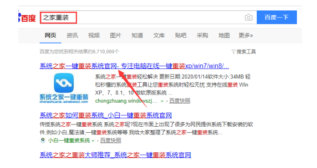The height and width of the screenshot is (168, 317).
Task: Switch to the 地图 tab
Action: click(224, 35)
